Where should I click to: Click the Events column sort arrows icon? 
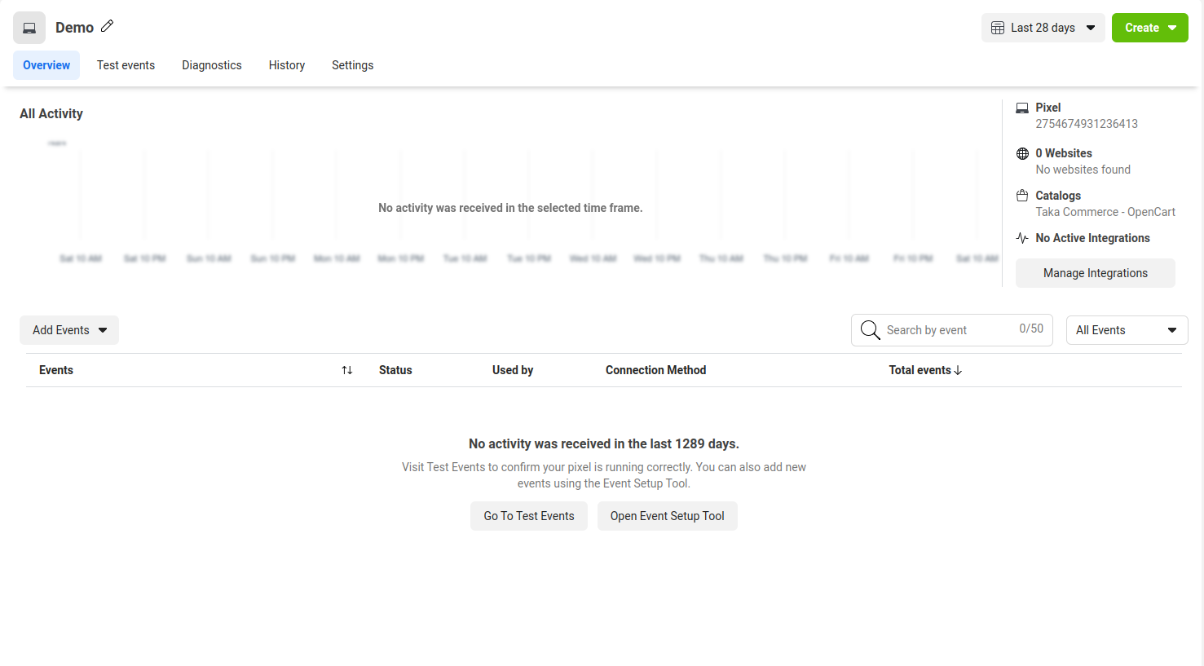(347, 370)
